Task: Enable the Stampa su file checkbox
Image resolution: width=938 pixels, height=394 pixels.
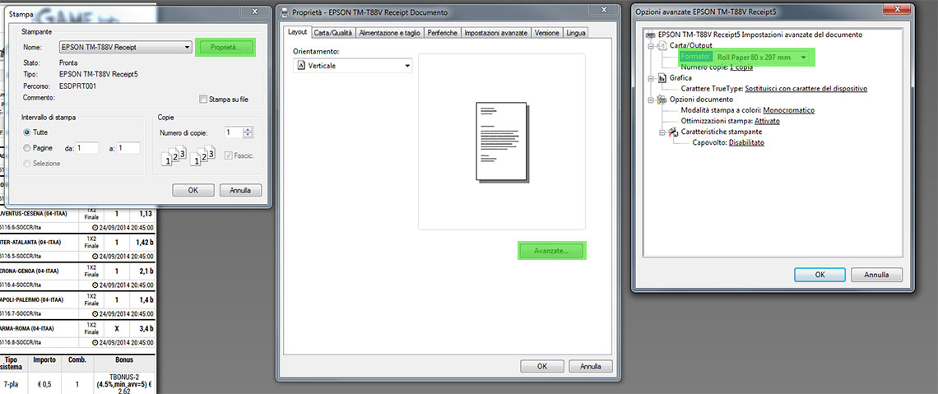Action: tap(203, 100)
